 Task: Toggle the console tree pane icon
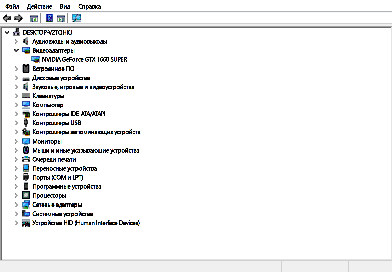click(34, 18)
